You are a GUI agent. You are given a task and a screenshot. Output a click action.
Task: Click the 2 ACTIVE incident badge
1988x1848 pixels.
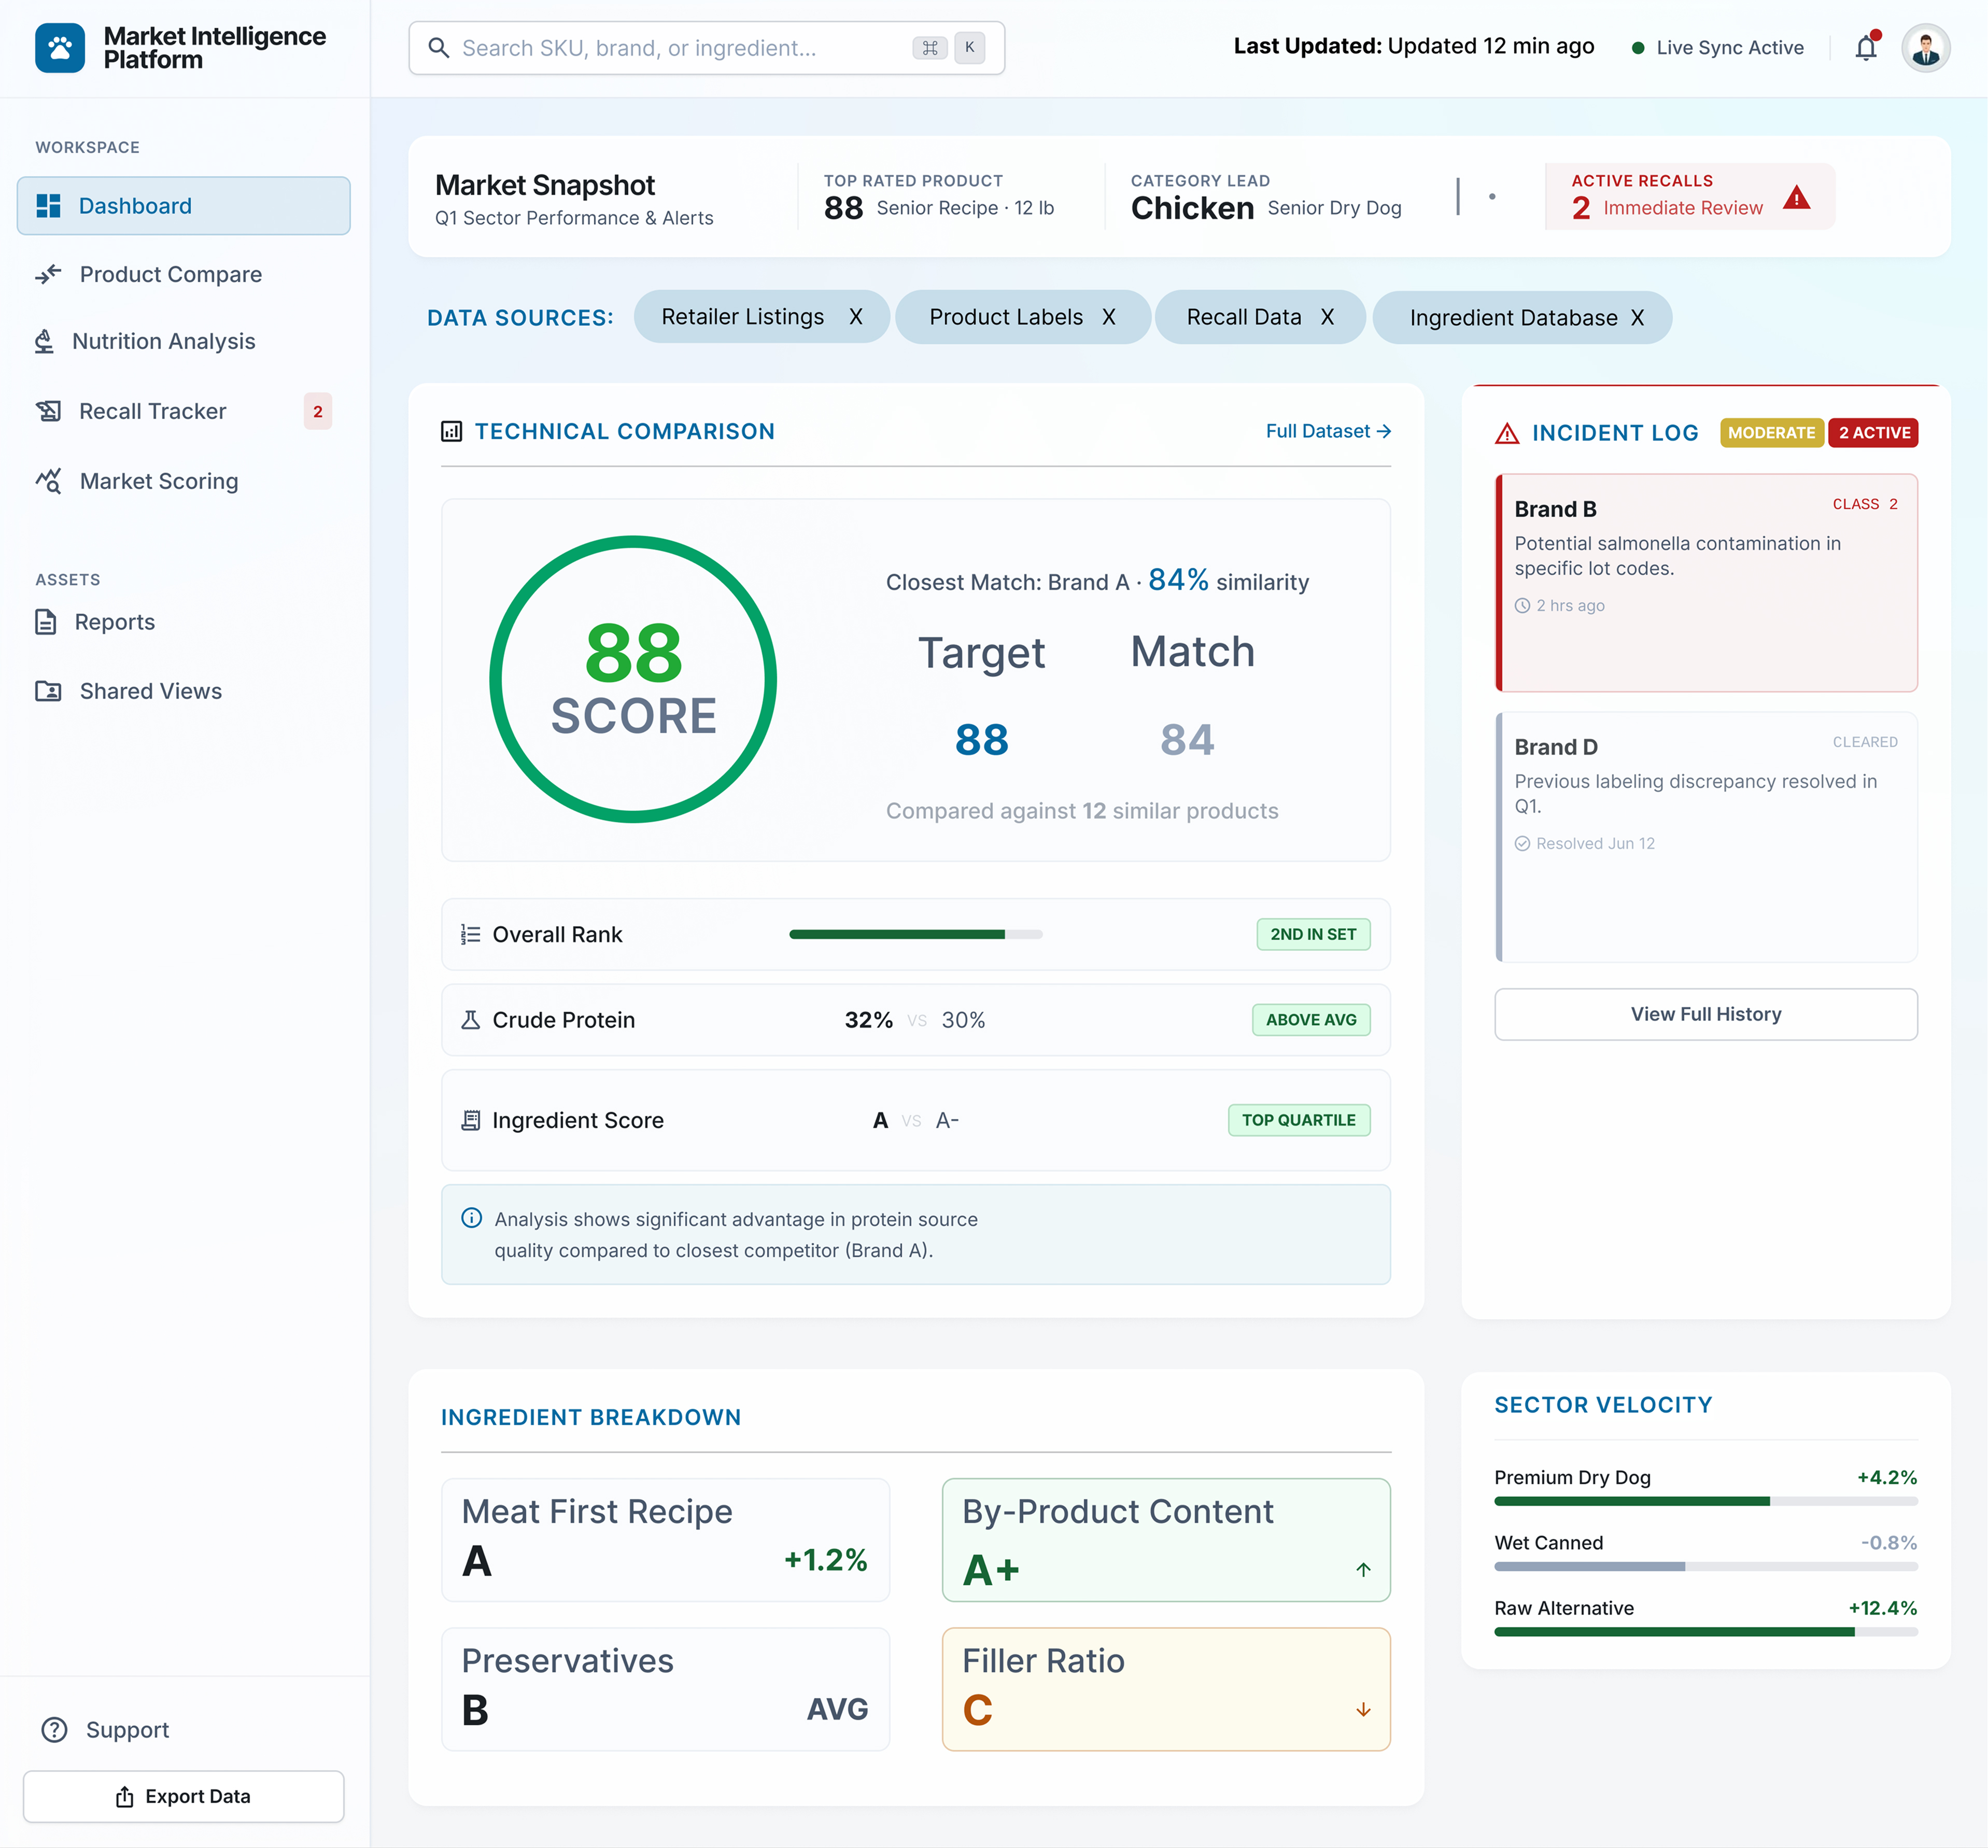tap(1873, 433)
